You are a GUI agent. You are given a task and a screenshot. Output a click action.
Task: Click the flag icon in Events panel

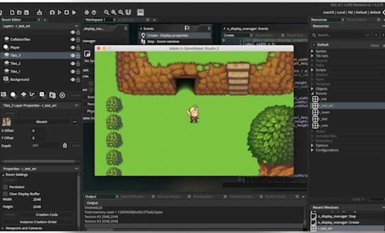pos(187,28)
